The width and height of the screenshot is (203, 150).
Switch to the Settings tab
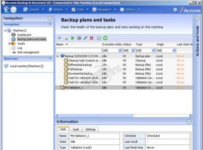coord(91,129)
